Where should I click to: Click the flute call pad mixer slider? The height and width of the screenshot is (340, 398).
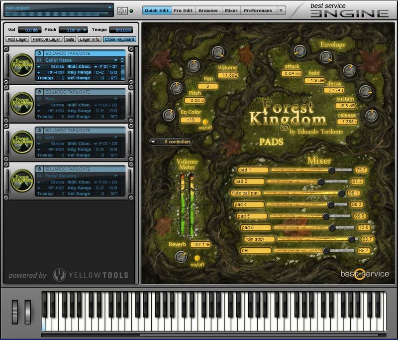[x=341, y=193]
